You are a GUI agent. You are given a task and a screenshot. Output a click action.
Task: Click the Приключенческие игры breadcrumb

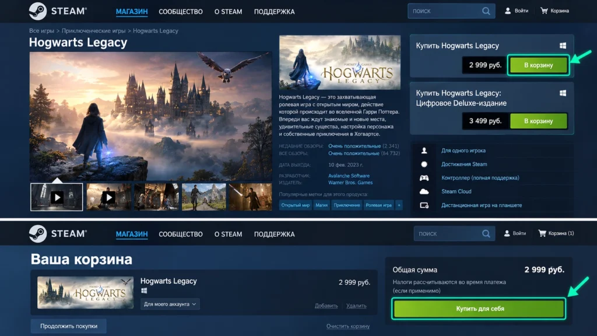pyautogui.click(x=94, y=31)
